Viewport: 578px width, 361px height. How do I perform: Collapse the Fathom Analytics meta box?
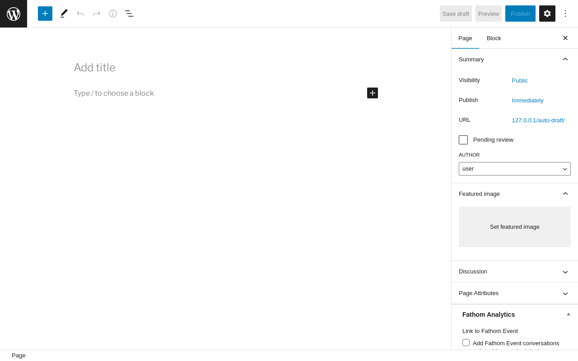(569, 314)
